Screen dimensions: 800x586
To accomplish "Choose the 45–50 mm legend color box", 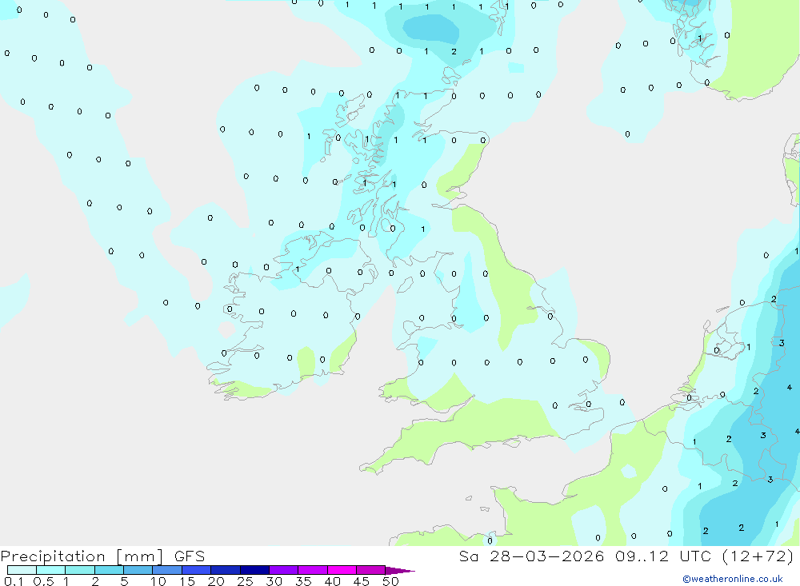I will tap(371, 570).
